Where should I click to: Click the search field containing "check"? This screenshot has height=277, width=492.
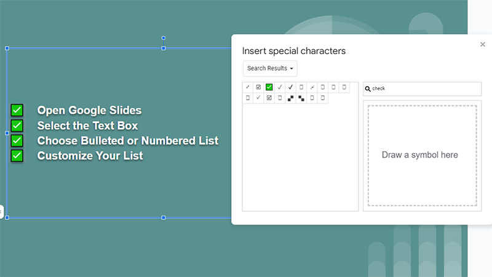pyautogui.click(x=422, y=89)
